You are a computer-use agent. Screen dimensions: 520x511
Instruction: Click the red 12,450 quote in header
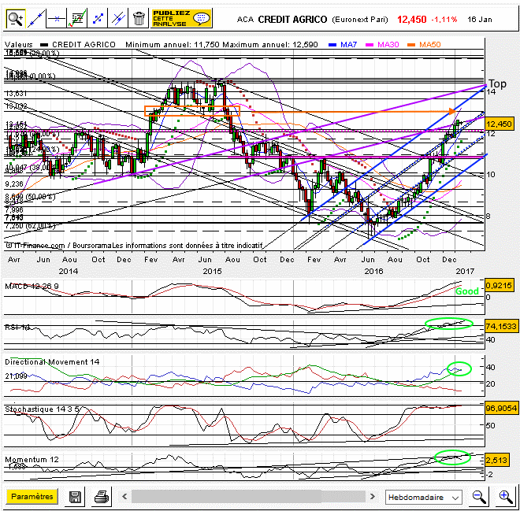click(411, 20)
